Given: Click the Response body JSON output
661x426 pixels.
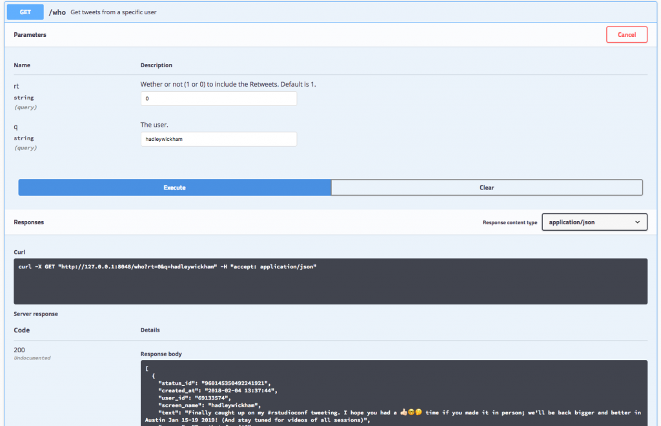Looking at the screenshot, I should pyautogui.click(x=394, y=393).
